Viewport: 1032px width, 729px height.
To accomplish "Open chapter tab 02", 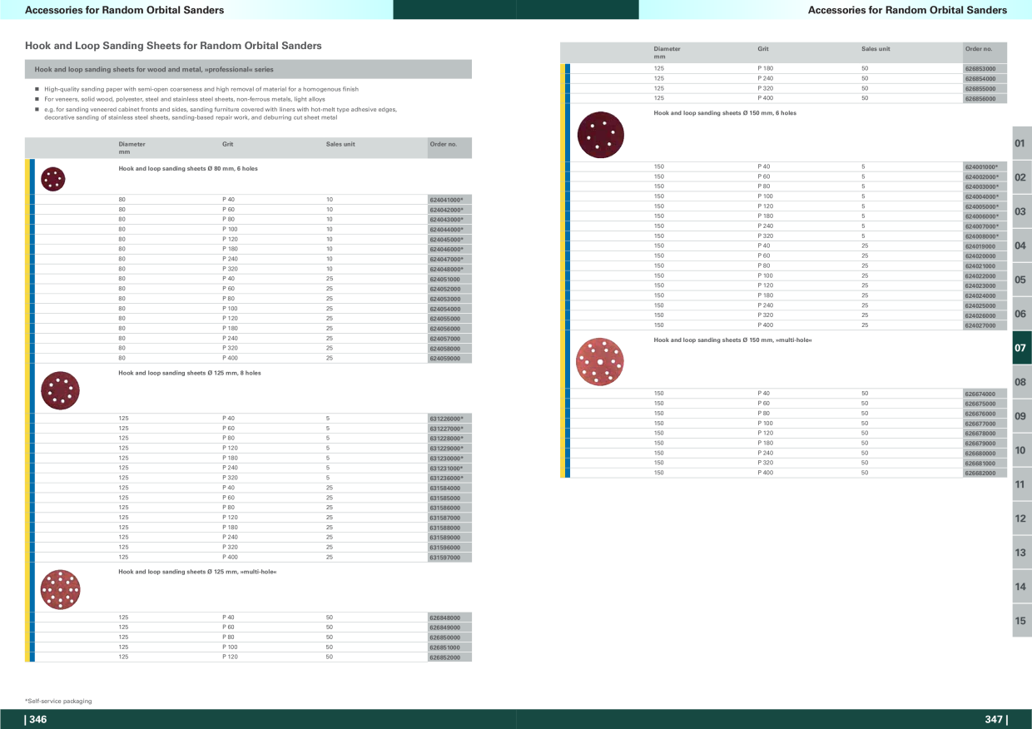I will 1022,177.
